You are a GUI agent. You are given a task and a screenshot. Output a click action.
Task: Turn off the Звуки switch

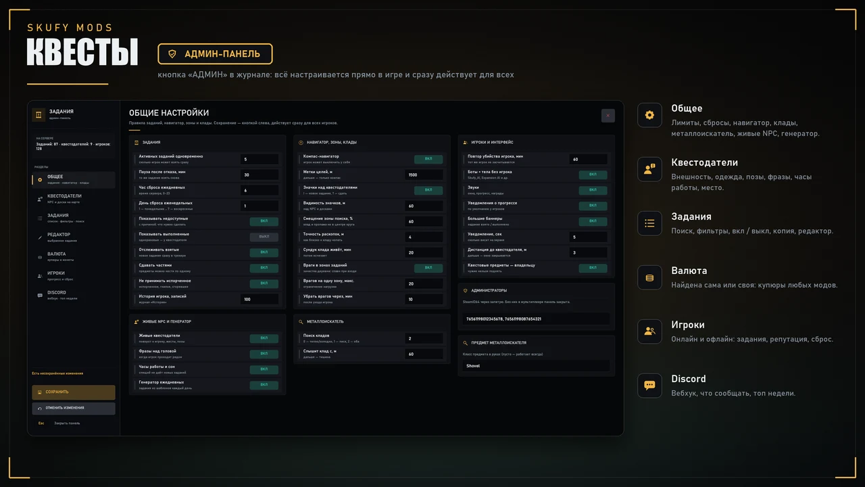593,190
